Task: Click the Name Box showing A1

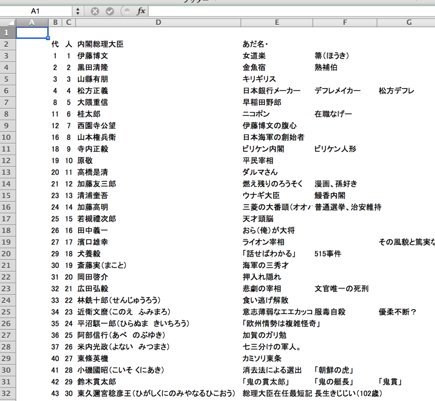Action: click(x=35, y=11)
